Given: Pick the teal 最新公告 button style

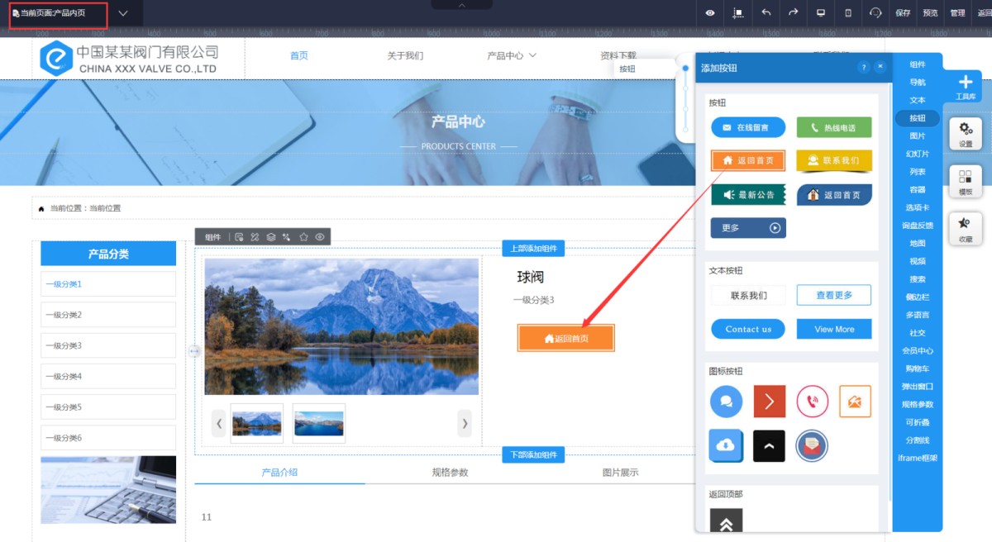Looking at the screenshot, I should pos(748,194).
